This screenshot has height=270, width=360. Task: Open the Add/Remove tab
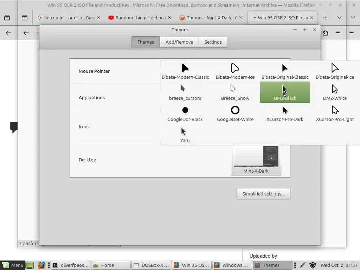click(179, 42)
